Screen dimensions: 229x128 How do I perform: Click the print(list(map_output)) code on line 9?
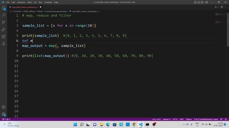[45, 56]
